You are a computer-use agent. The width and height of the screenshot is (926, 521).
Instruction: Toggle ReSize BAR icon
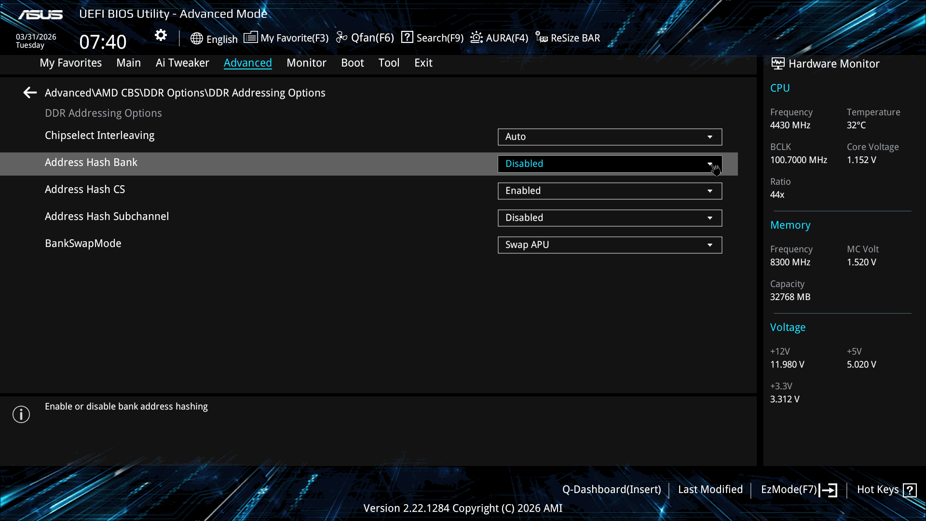[x=541, y=38]
